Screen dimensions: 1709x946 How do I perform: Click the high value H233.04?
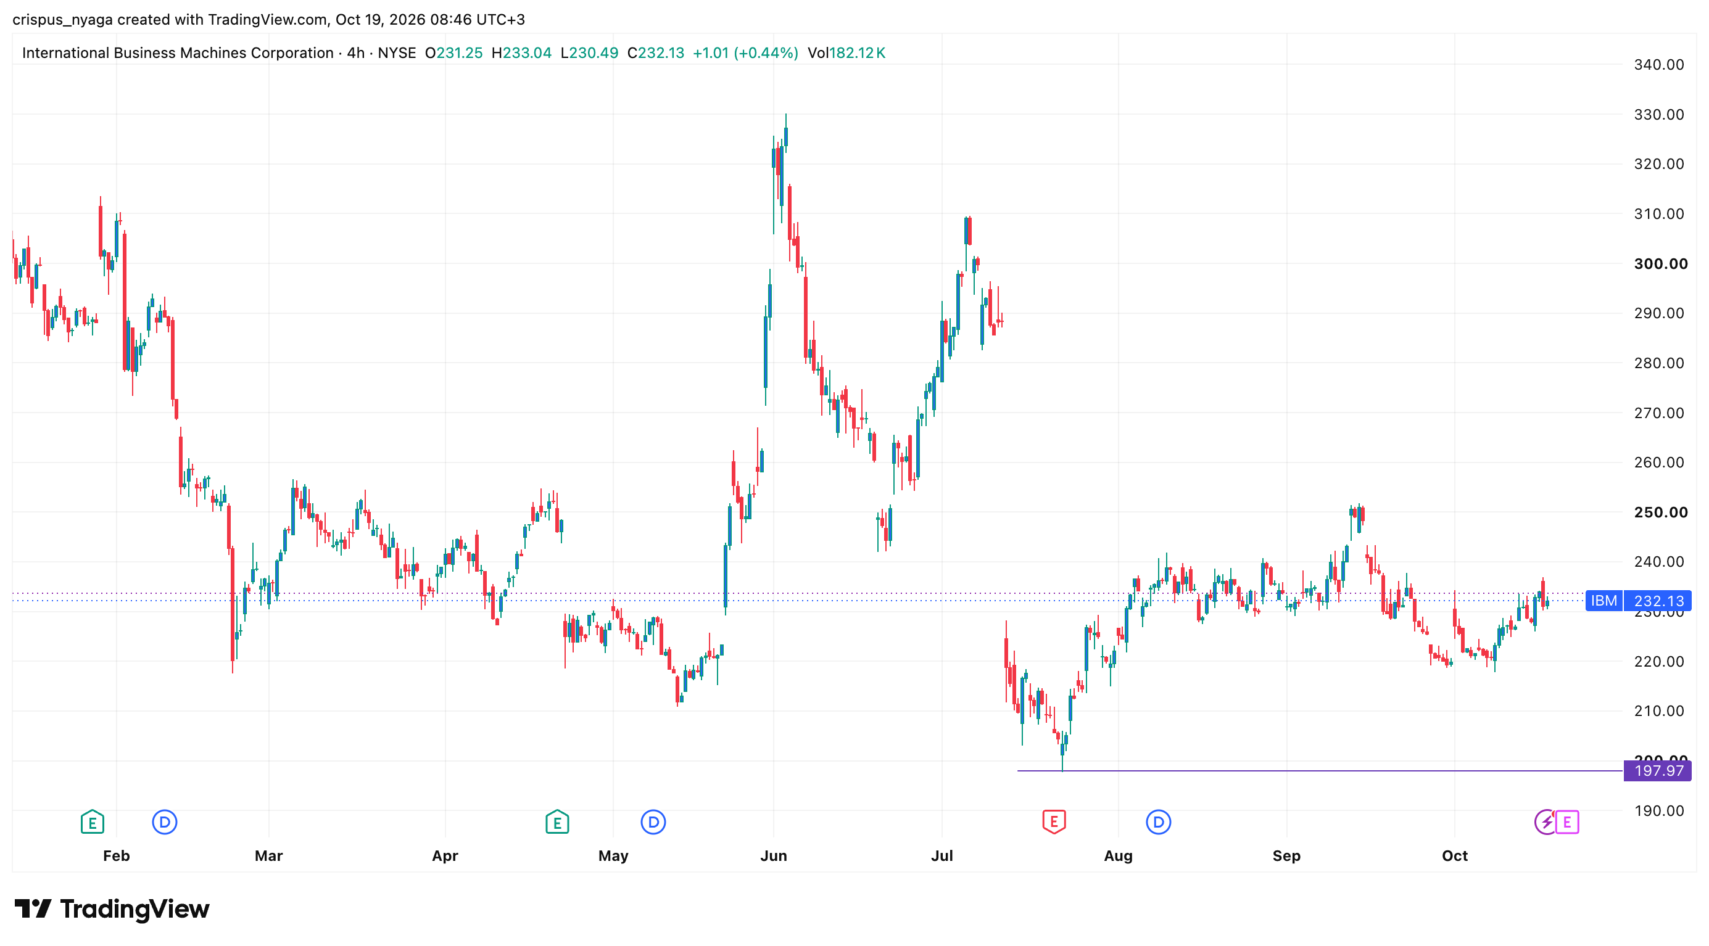[521, 53]
